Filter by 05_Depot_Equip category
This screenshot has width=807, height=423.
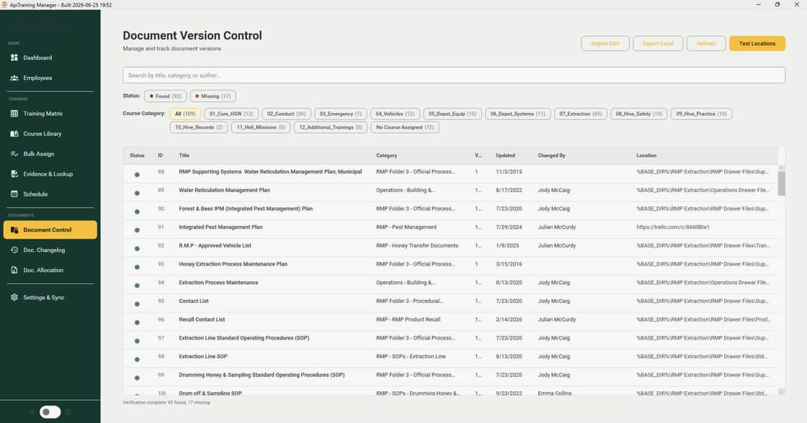452,114
